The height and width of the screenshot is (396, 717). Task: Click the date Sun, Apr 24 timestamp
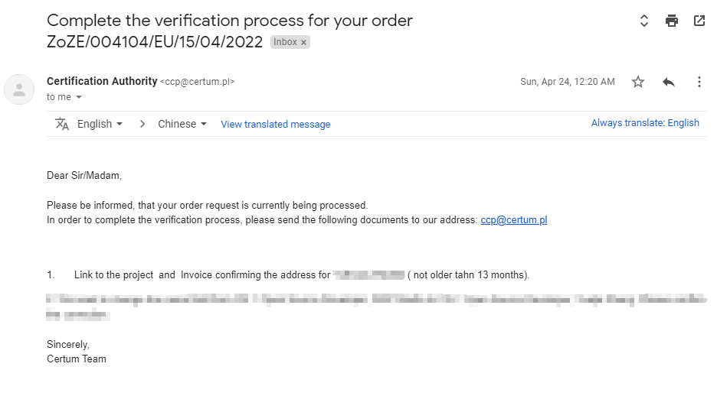click(x=567, y=82)
